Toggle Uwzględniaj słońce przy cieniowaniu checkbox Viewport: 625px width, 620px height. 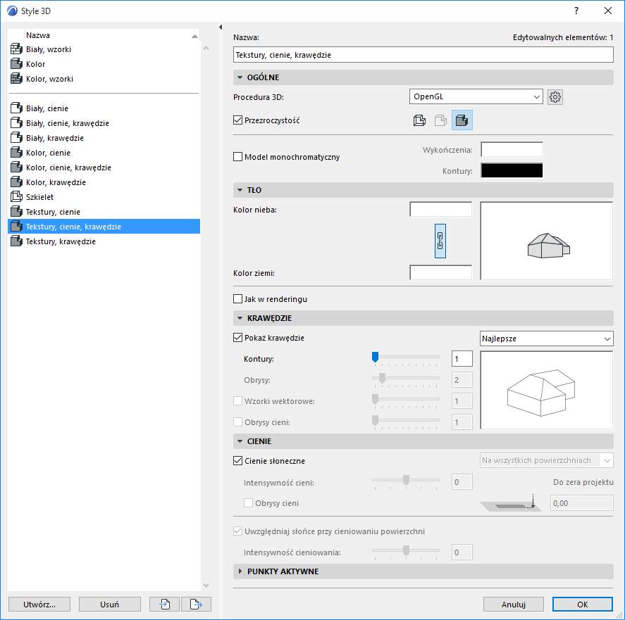pos(237,531)
